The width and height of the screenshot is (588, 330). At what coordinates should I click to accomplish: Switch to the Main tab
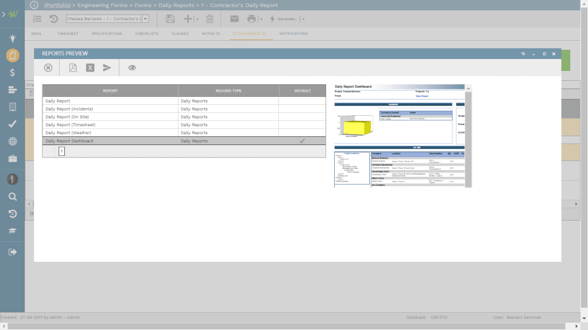click(x=36, y=34)
